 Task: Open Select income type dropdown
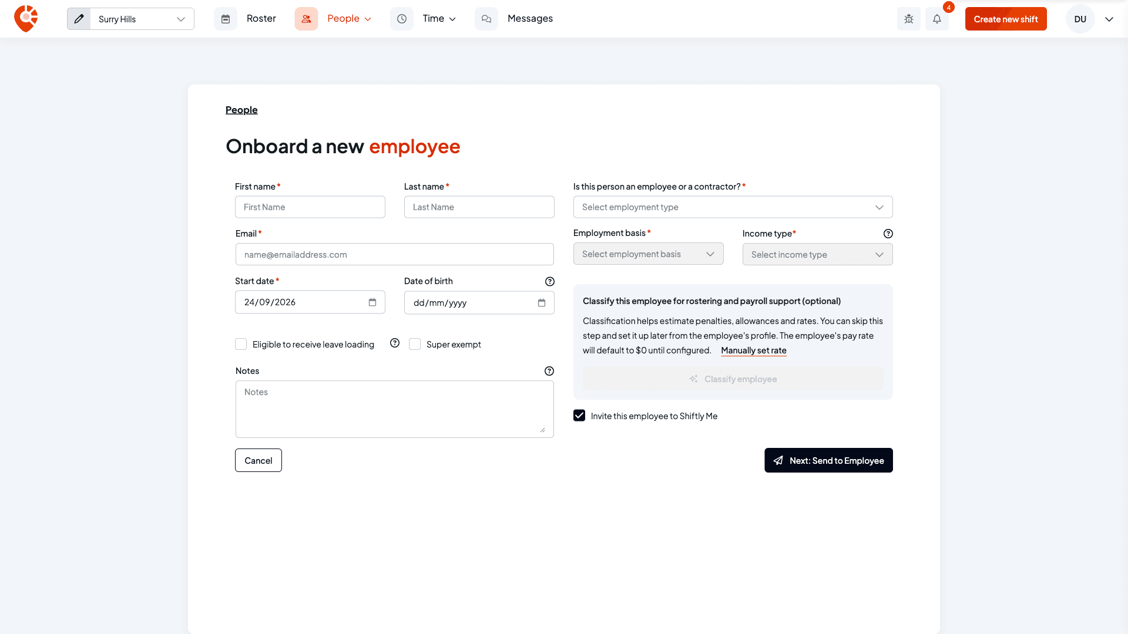[818, 255]
